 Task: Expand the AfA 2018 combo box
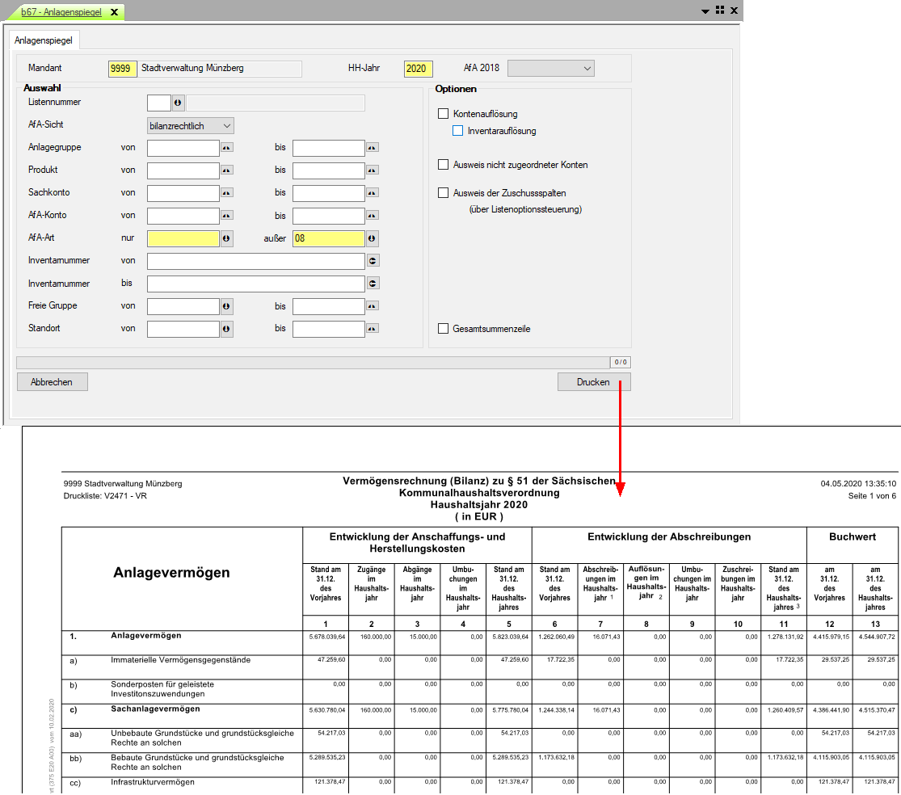click(x=550, y=69)
